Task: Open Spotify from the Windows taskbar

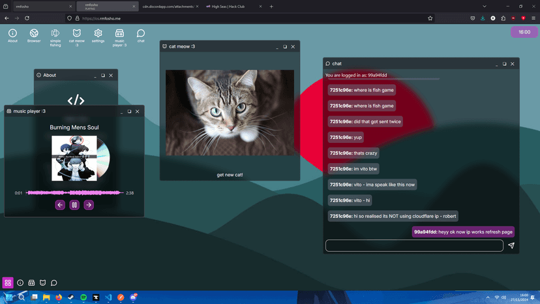Action: [83, 297]
